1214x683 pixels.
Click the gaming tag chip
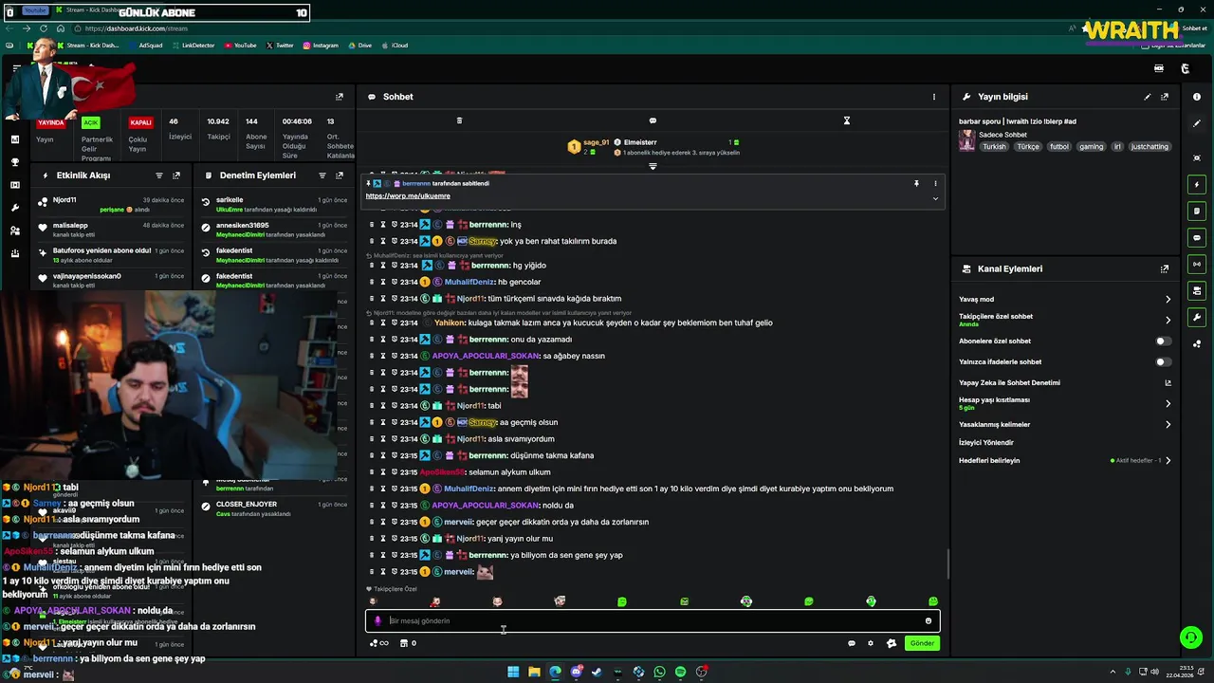[1091, 147]
